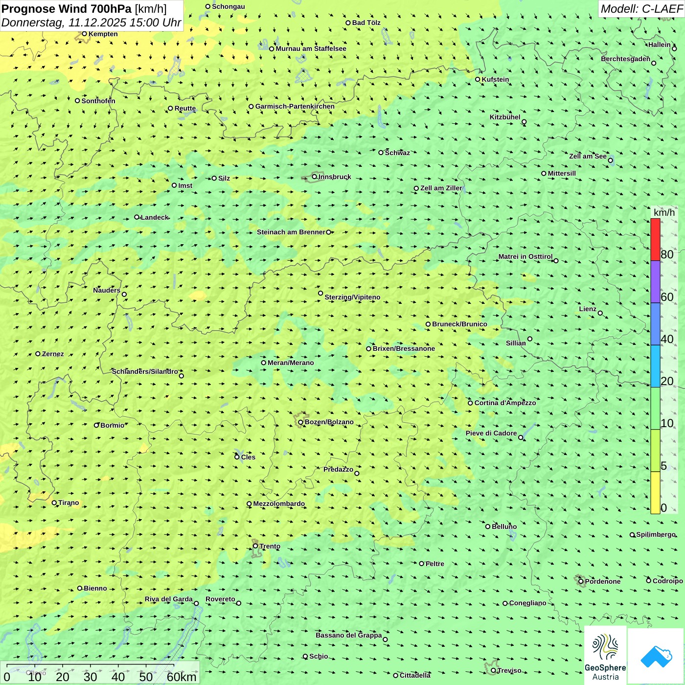This screenshot has height=685, width=685.
Task: Click the 'Murnau am Staffelsee' label
Action: point(311,48)
